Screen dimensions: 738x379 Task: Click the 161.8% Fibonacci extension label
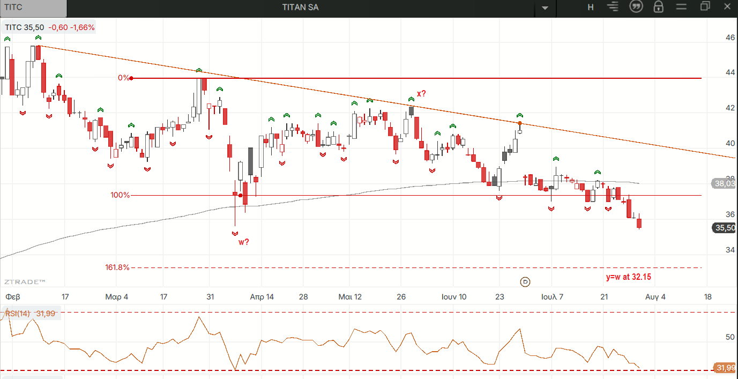117,267
